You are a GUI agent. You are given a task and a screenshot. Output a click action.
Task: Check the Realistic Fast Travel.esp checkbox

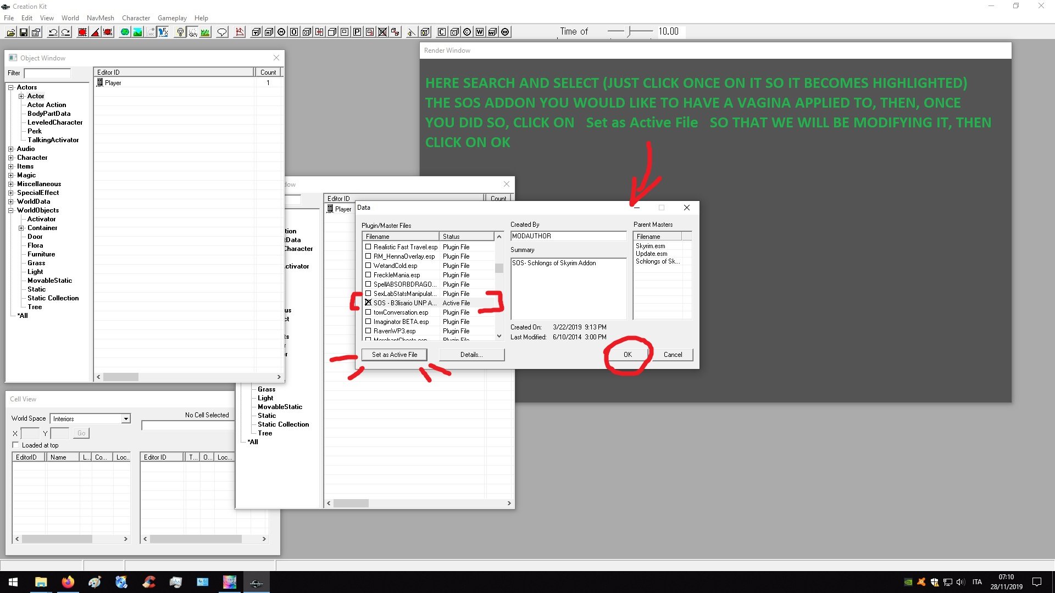pyautogui.click(x=368, y=247)
